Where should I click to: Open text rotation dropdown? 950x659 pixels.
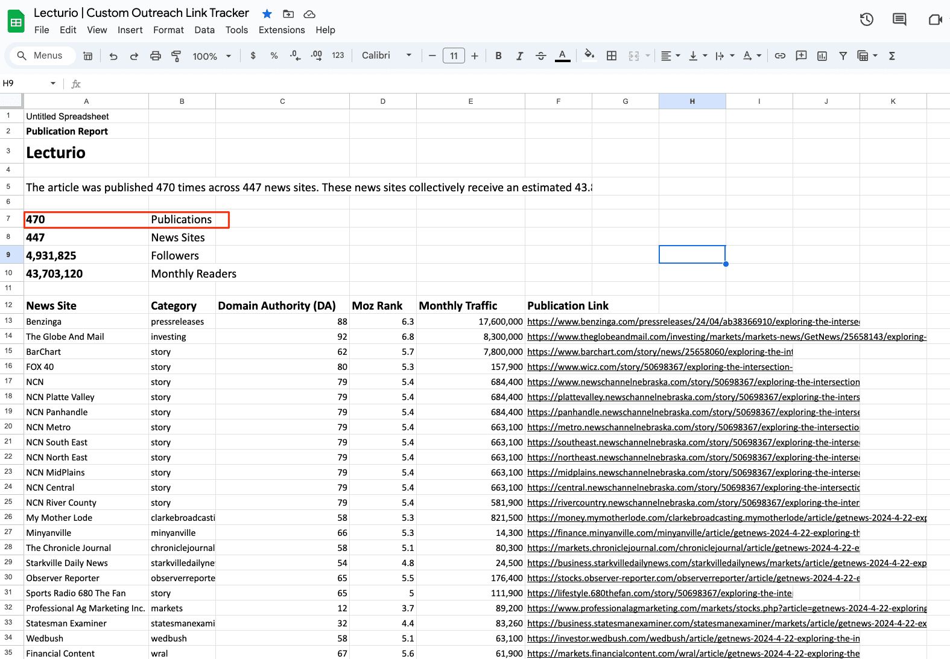(x=752, y=56)
